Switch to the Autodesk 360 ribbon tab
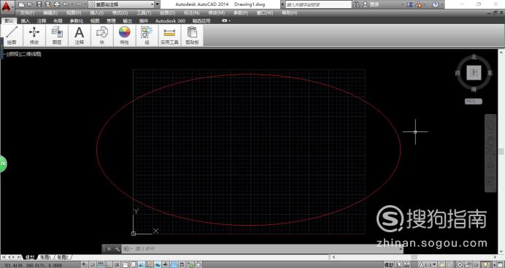This screenshot has width=505, height=268. pos(170,20)
